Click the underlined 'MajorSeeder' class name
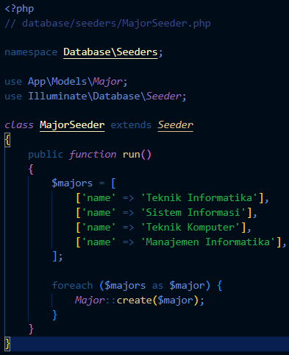Viewport: 289px width, 355px height. [72, 125]
